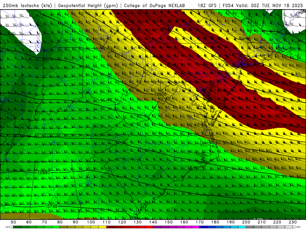Click the "F054 Valid: 00Z TUE NOV 18 2025" text
This screenshot has width=306, height=229.
tap(263, 5)
